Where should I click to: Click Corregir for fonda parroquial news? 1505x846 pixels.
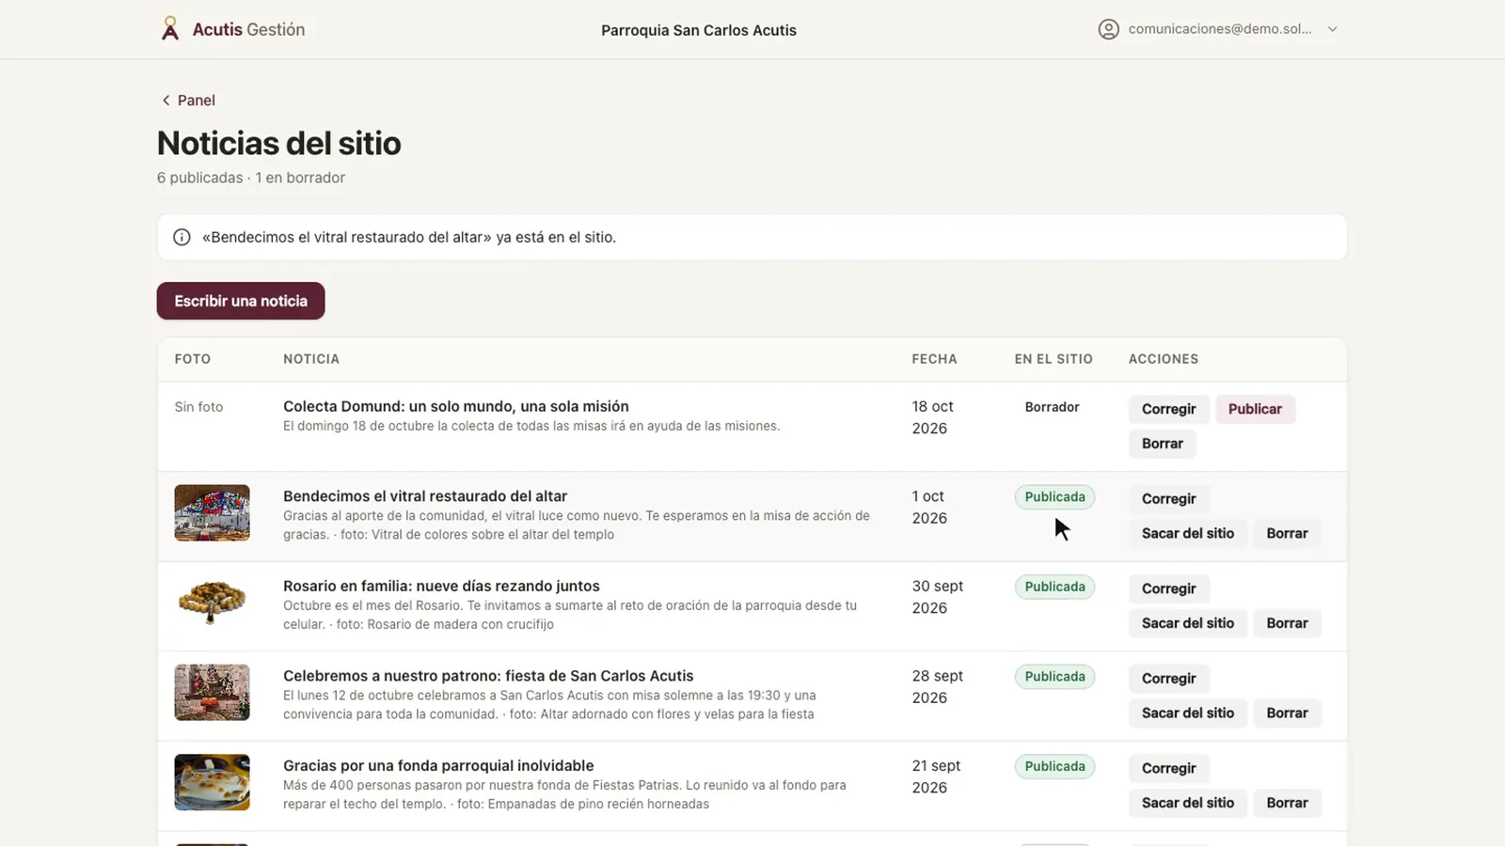pyautogui.click(x=1168, y=768)
